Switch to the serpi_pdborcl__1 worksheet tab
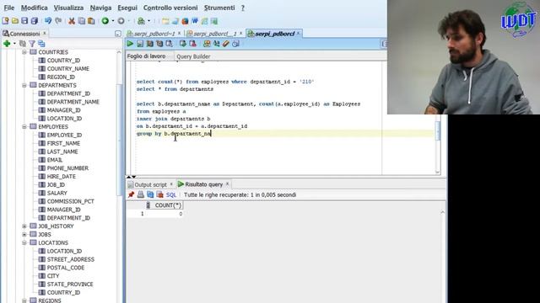The height and width of the screenshot is (303, 540). pos(214,34)
